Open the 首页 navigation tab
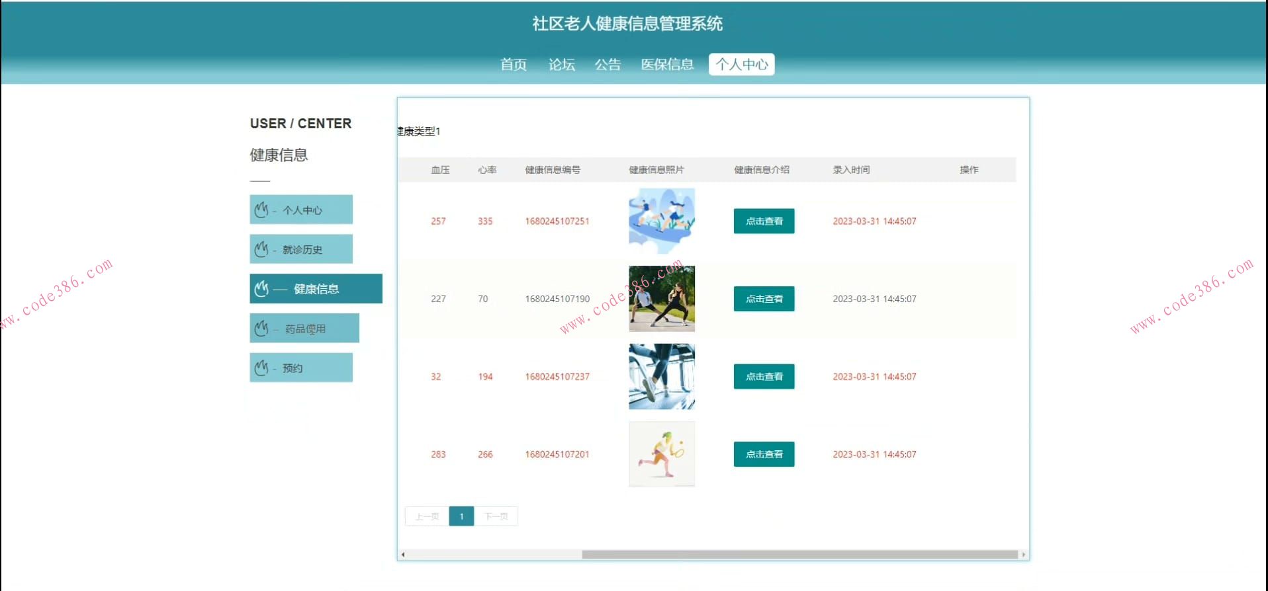Viewport: 1268px width, 591px height. pos(514,64)
